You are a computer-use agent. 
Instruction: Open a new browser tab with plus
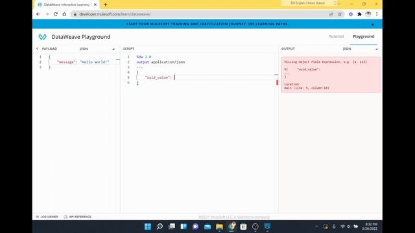click(x=105, y=5)
